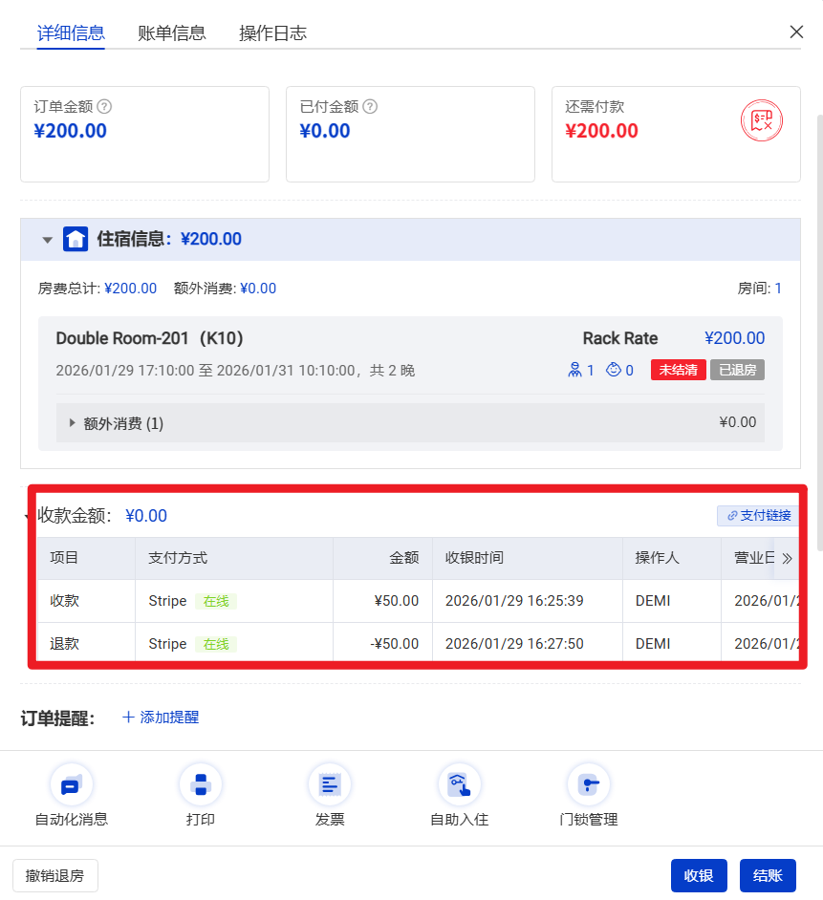The height and width of the screenshot is (900, 823).
Task: Open the 发票 invoice icon
Action: pyautogui.click(x=330, y=784)
